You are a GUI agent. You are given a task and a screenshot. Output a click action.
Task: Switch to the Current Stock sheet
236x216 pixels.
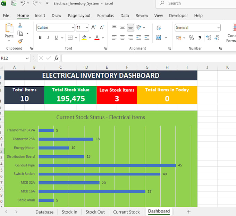(126, 212)
